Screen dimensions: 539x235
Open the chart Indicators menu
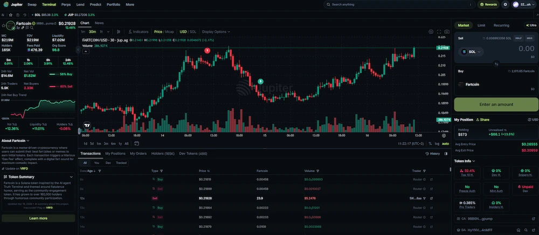(139, 32)
